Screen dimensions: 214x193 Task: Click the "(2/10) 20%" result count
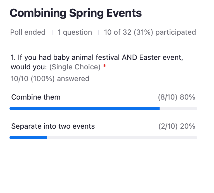click(177, 126)
